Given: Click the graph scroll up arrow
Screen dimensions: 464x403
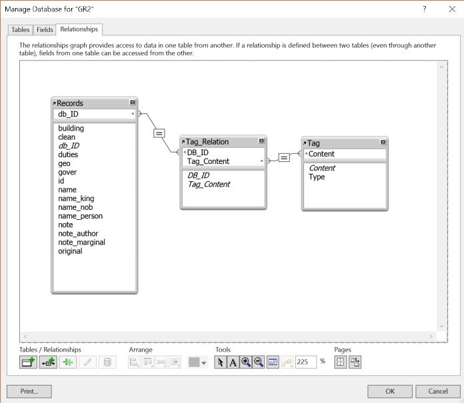Looking at the screenshot, I should tap(441, 67).
